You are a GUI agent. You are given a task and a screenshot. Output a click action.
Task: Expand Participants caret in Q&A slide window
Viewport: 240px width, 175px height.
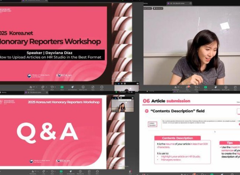coord(38,171)
